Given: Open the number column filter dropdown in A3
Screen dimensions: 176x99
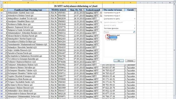Looking at the screenshot, I should 6,10.
